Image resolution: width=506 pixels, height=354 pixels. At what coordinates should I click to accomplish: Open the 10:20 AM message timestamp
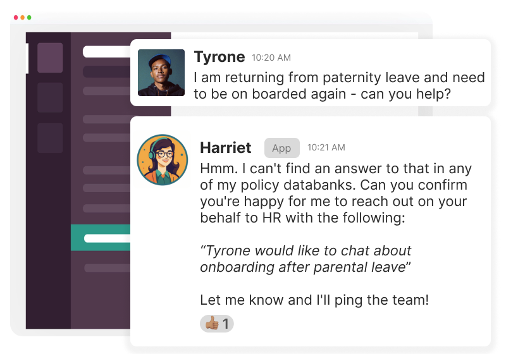[271, 58]
